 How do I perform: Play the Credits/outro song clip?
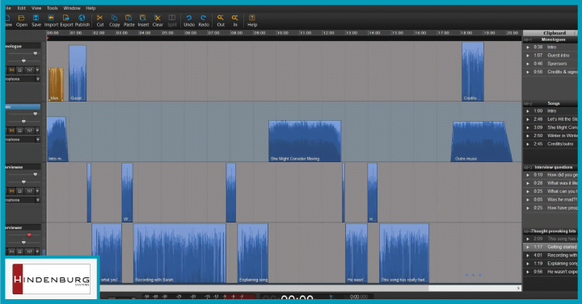coord(528,144)
